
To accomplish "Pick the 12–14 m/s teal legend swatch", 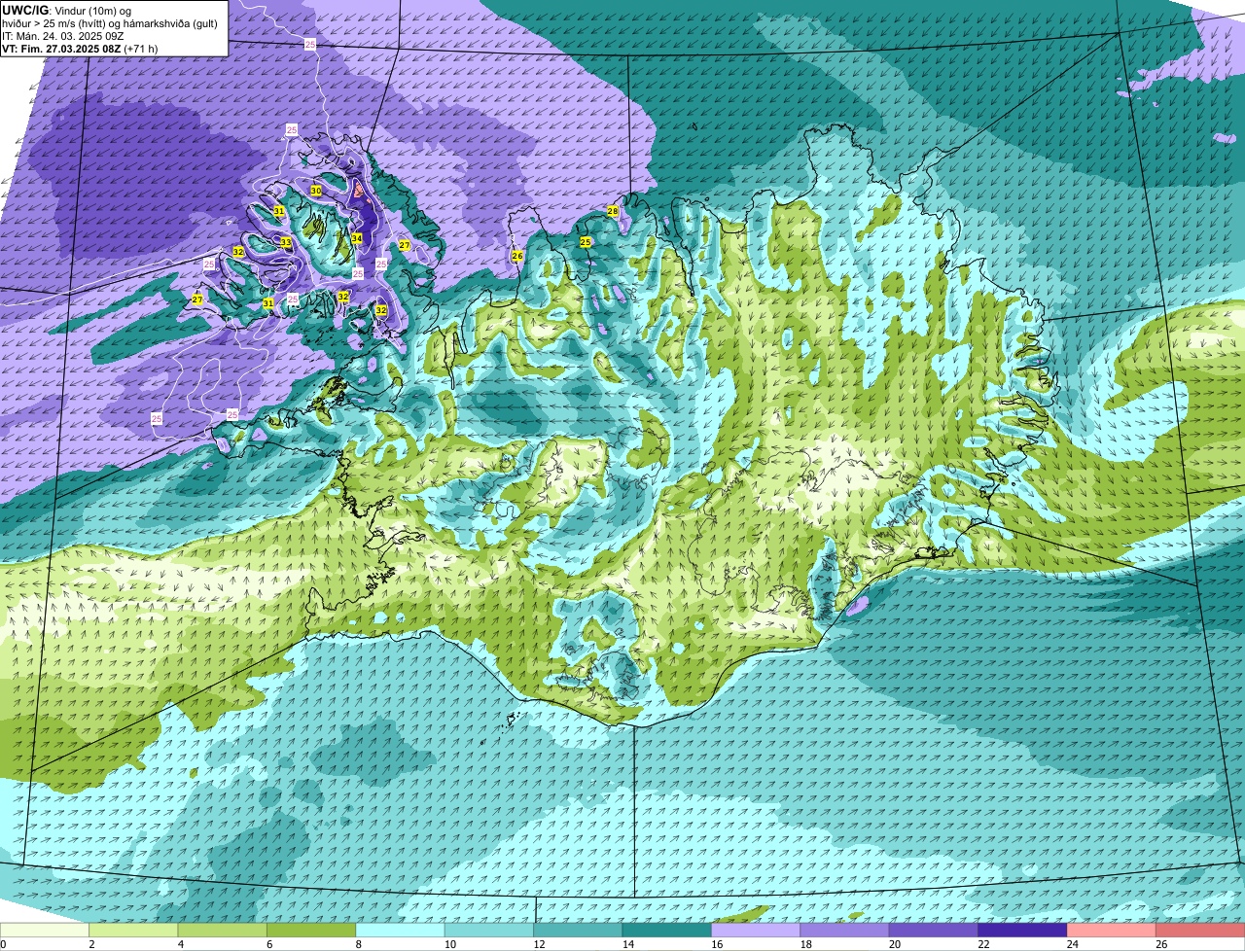I will (578, 931).
